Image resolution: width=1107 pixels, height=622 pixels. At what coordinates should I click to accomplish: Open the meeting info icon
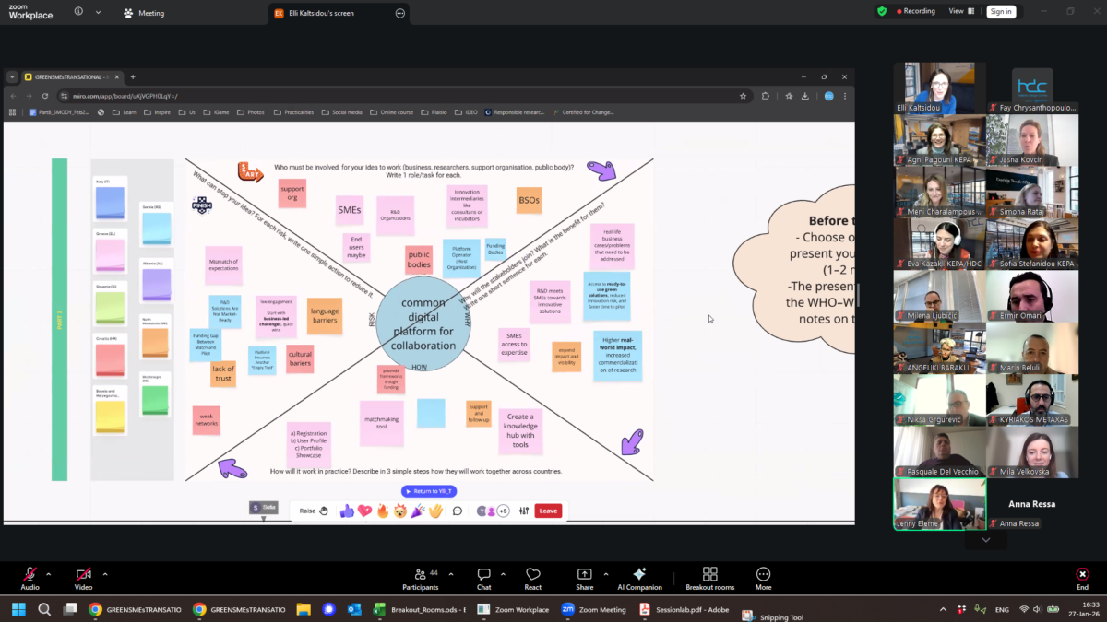tap(78, 12)
